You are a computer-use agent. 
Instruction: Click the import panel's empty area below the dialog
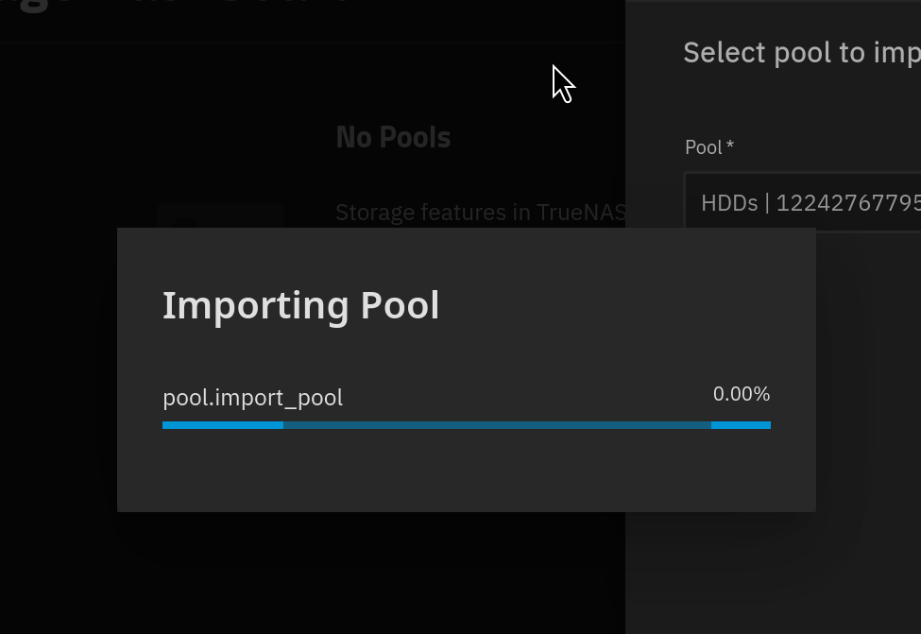pos(773,573)
